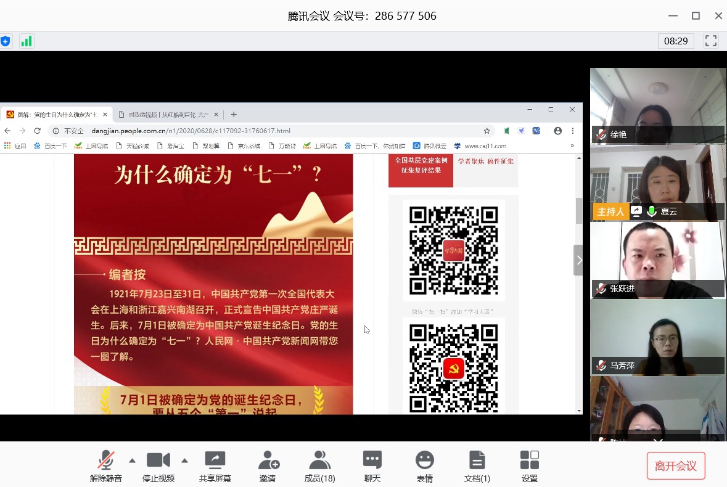This screenshot has height=487, width=727.
Task: Turn off camera with 停止视频
Action: pyautogui.click(x=158, y=465)
